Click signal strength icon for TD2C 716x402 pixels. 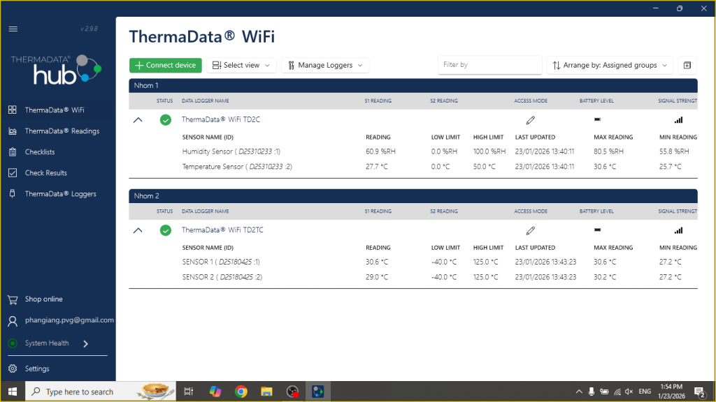click(678, 120)
